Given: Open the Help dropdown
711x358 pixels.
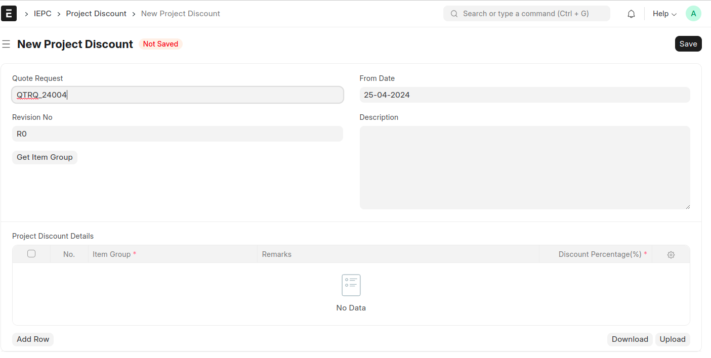Looking at the screenshot, I should click(663, 14).
